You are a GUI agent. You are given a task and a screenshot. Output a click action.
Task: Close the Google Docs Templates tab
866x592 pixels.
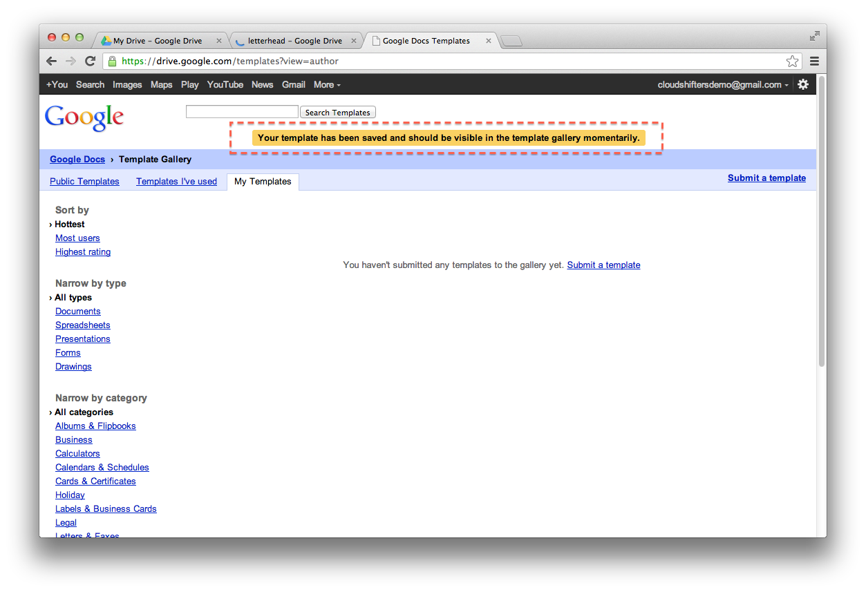[489, 41]
